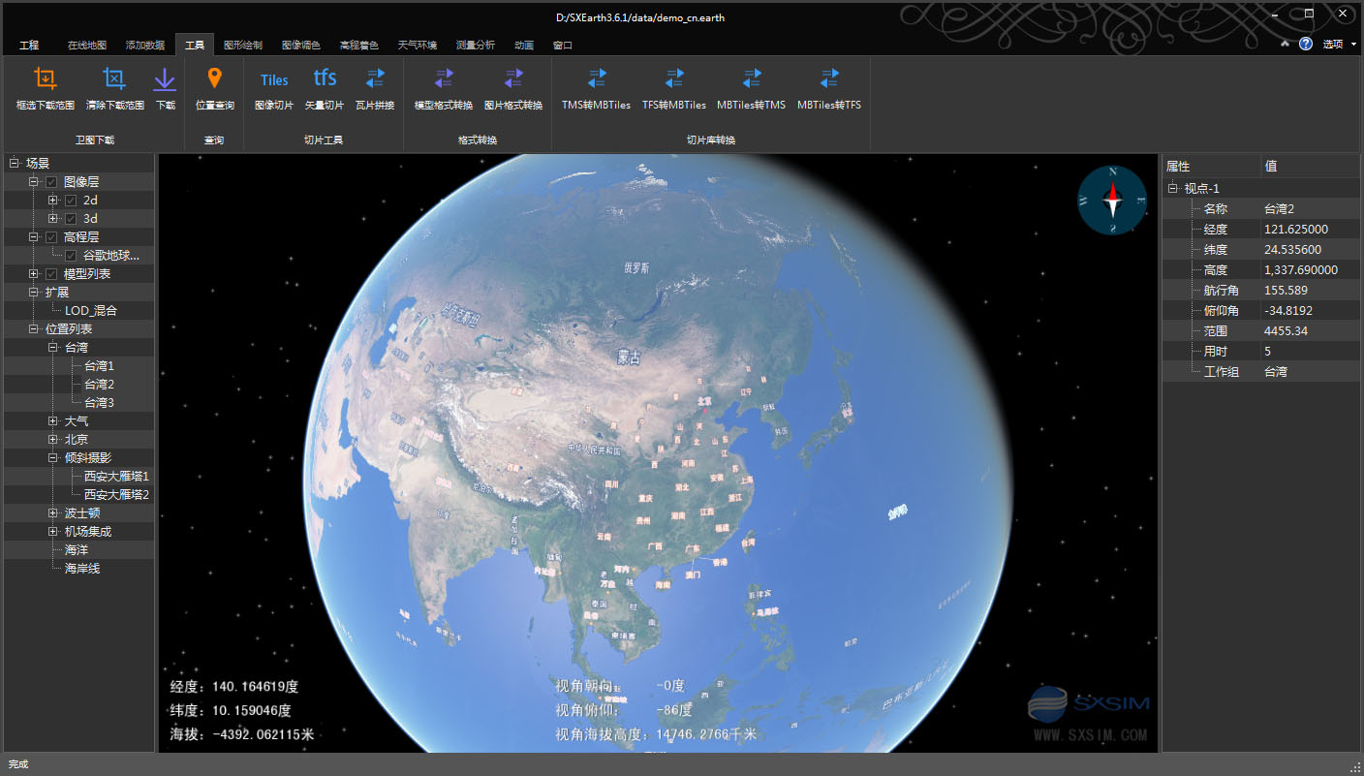The width and height of the screenshot is (1364, 776).
Task: Open 图片格式转换 image format converter
Action: (513, 88)
